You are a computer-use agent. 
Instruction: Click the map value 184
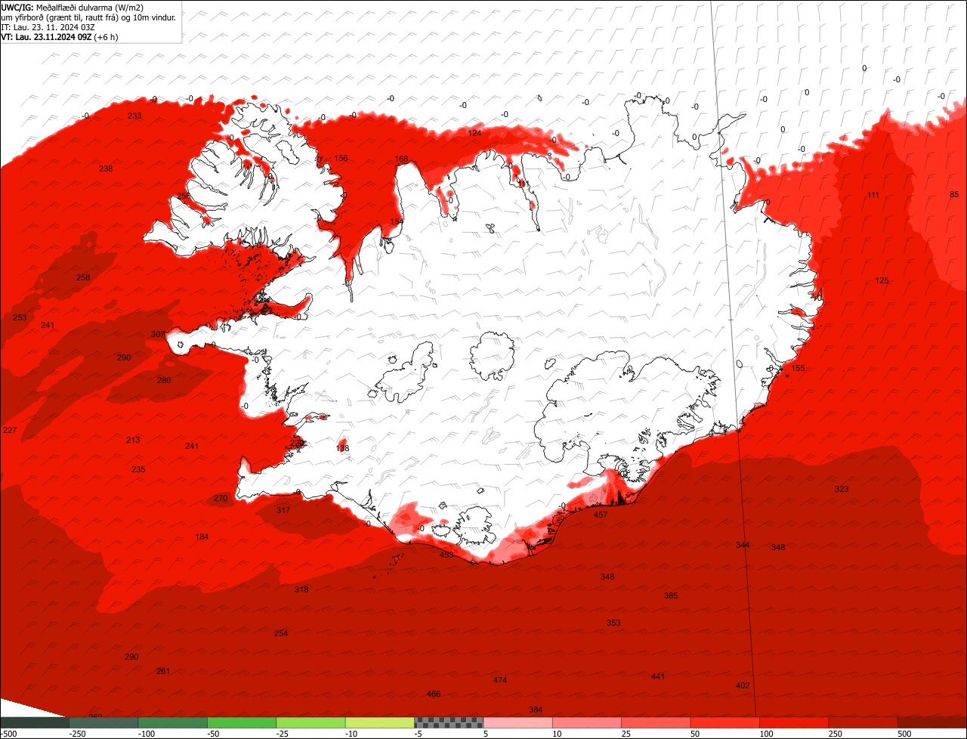[202, 536]
